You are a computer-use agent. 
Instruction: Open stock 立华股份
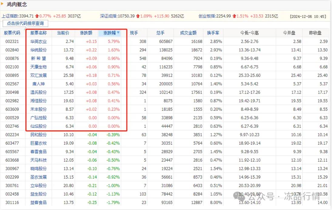[x=38, y=185]
